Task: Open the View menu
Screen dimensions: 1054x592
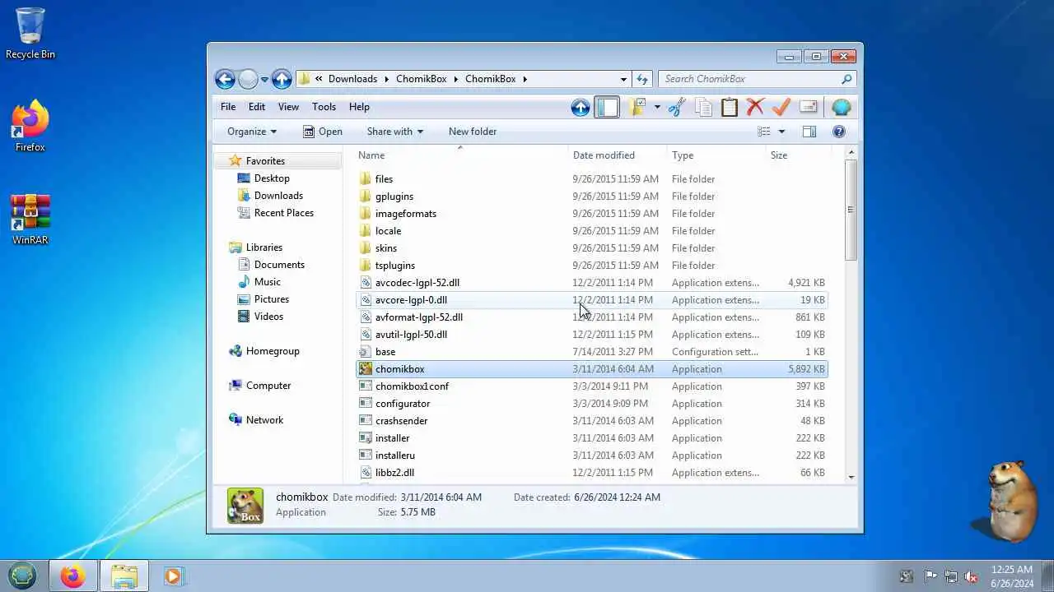Action: point(288,107)
